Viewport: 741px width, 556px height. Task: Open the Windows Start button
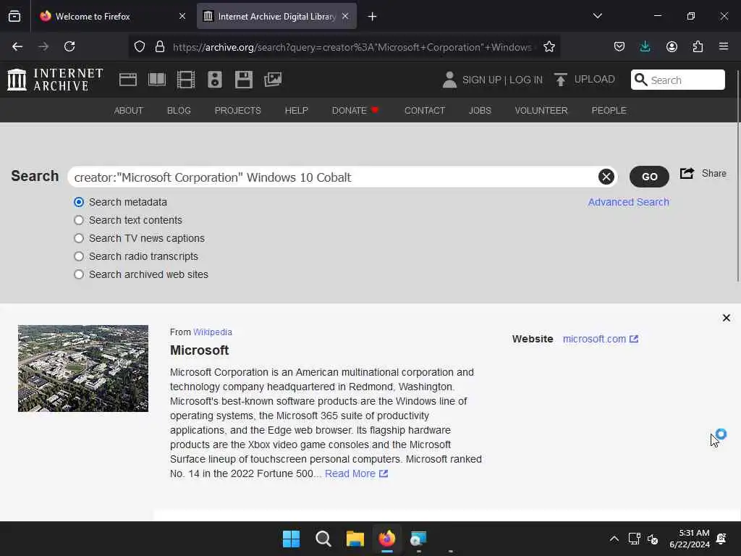tap(291, 539)
